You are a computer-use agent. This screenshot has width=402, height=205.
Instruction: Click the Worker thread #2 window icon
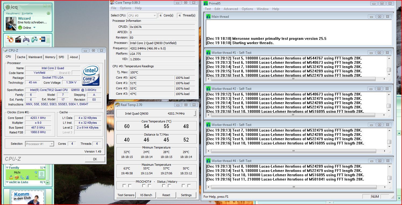[208, 89]
